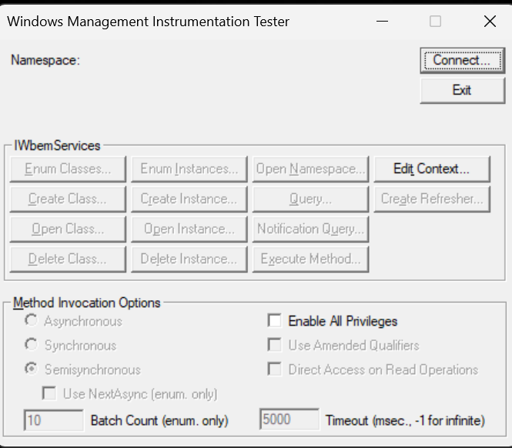Toggle Use Amended Qualifiers checkbox
The width and height of the screenshot is (512, 448).
(x=274, y=345)
